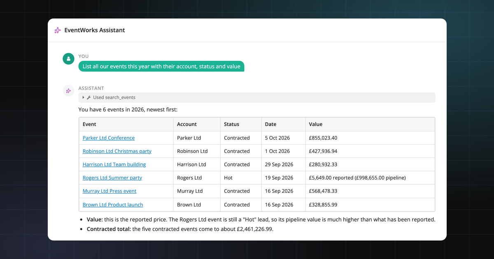Open the Parker Ltd Conference link
Viewport: 494px width, 259px height.
[x=109, y=138]
